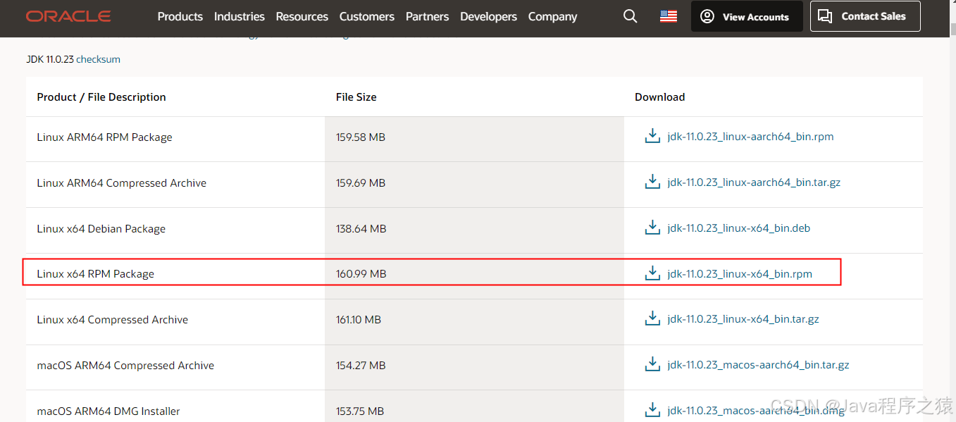Click download icon for linux-aarch64_bin.tar.gz
Screen dimensions: 956x422
click(653, 182)
